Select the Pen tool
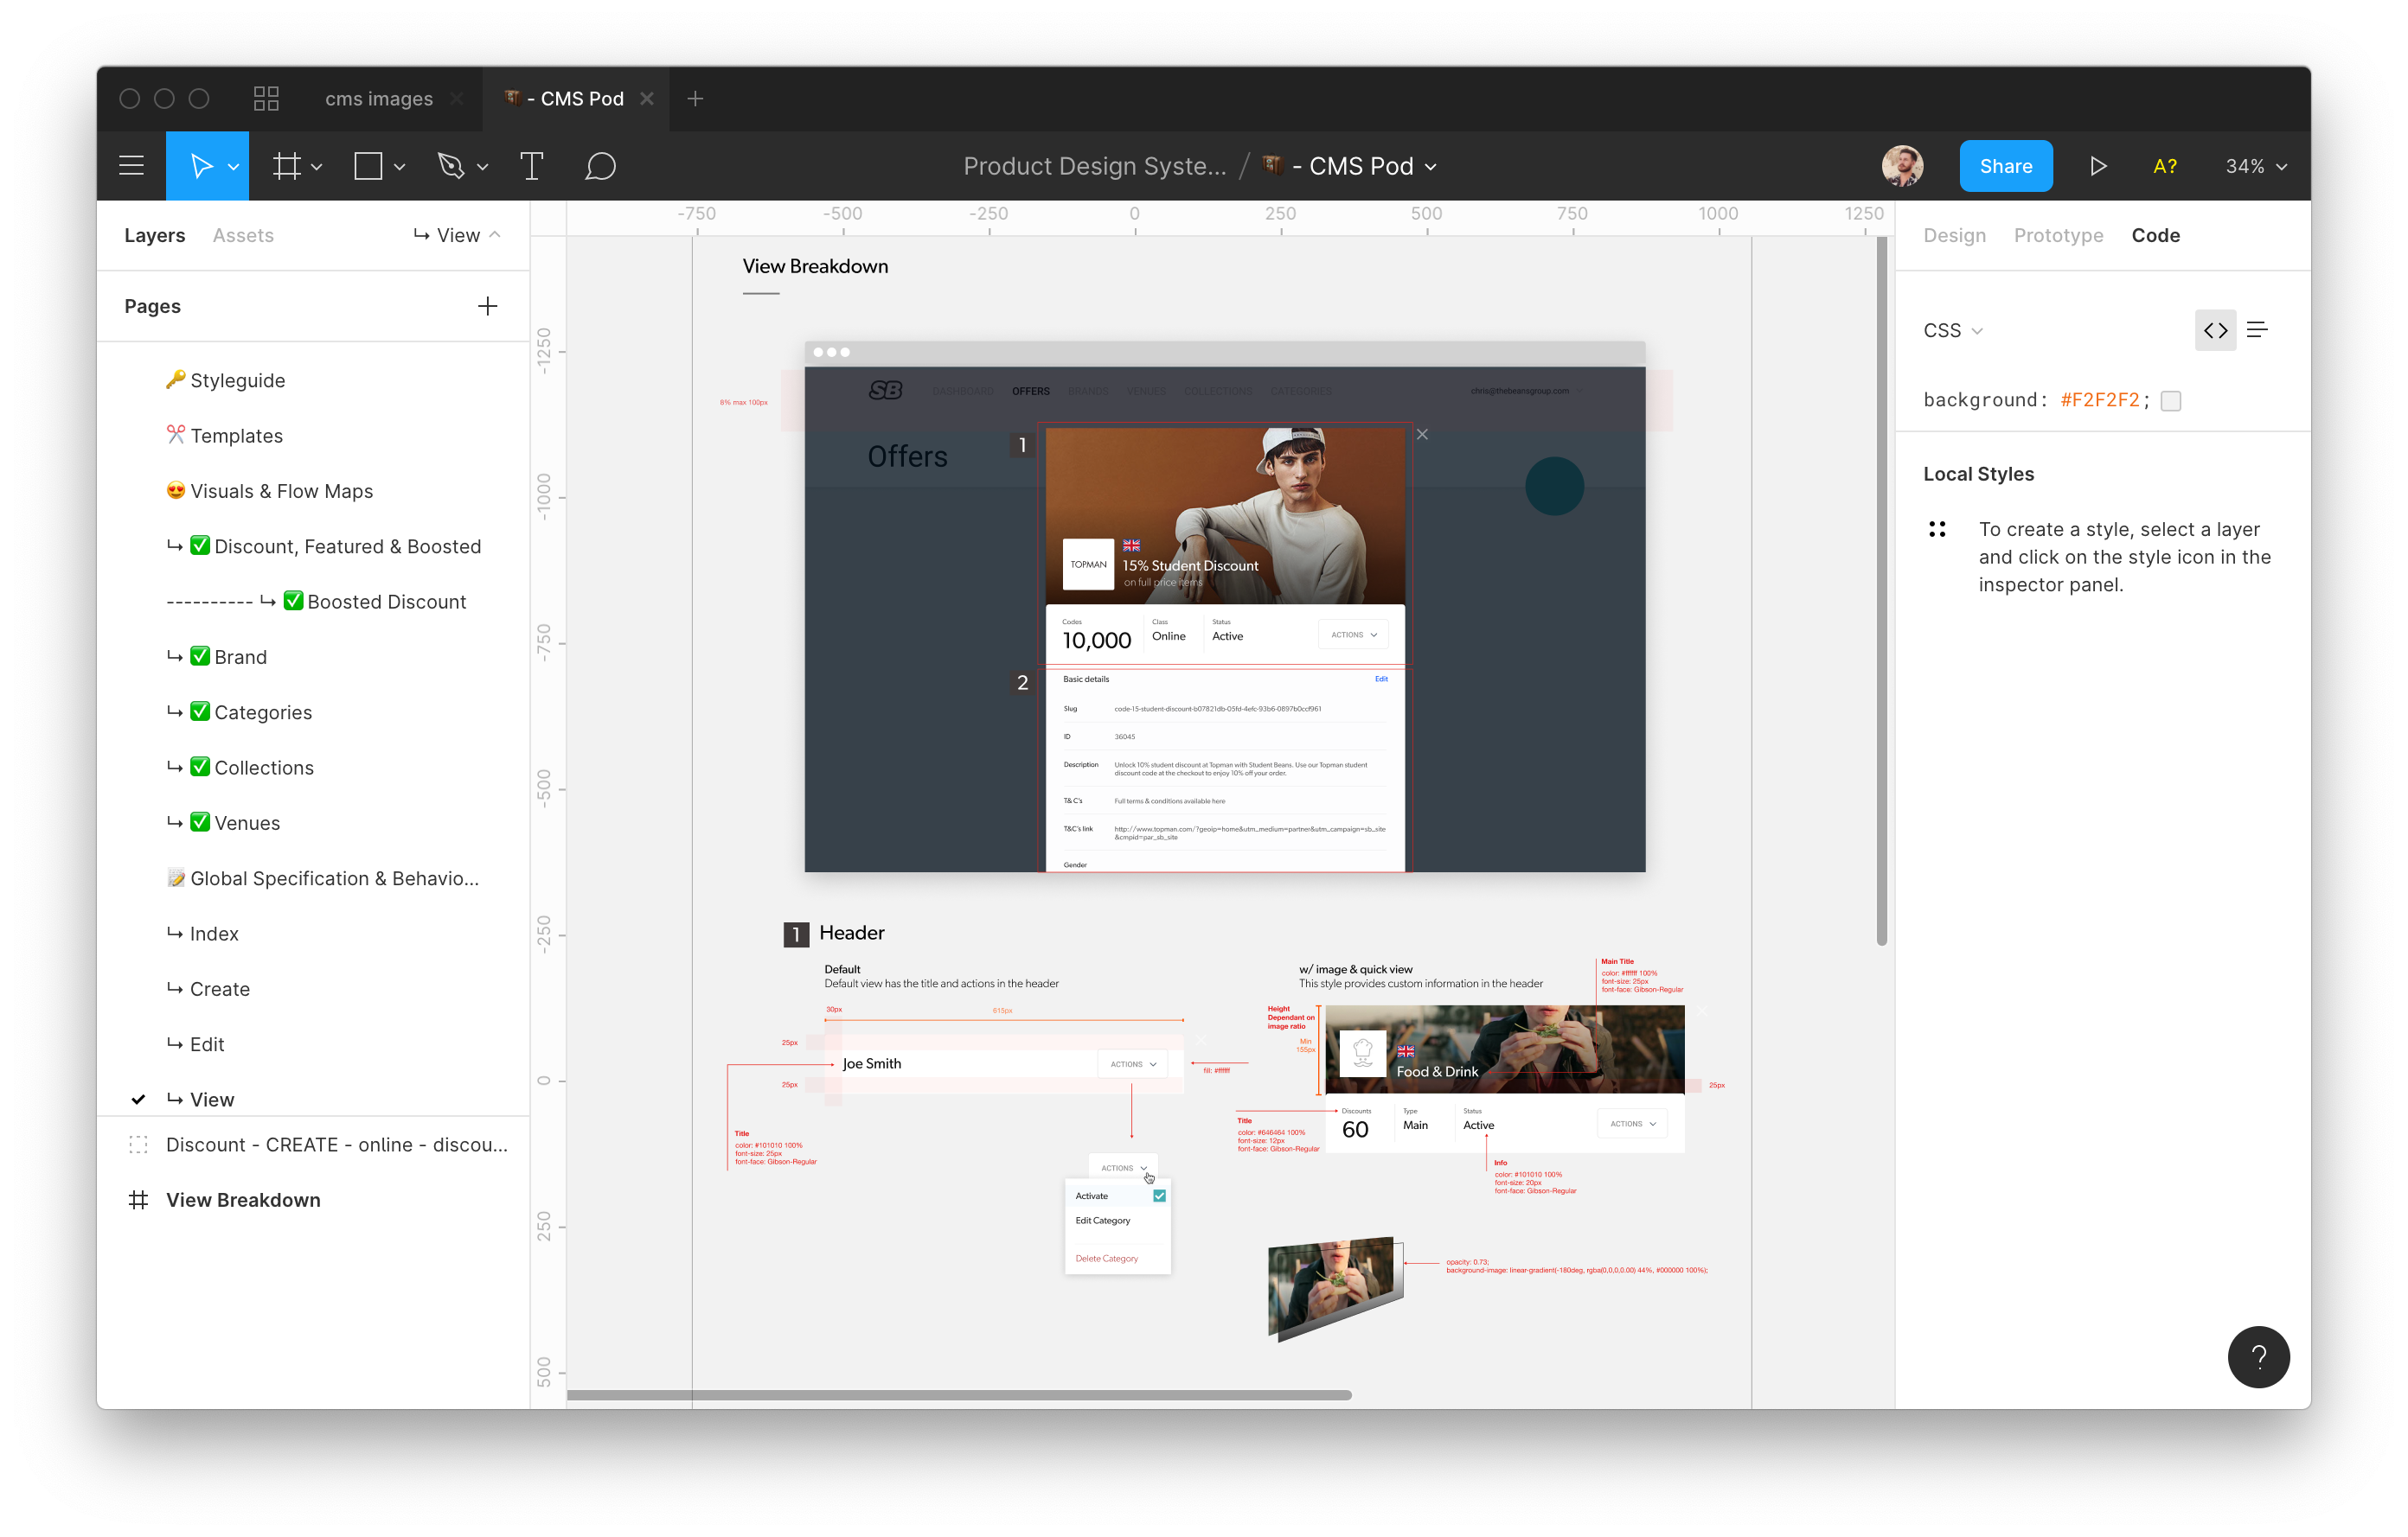Image resolution: width=2408 pixels, height=1537 pixels. [x=451, y=166]
